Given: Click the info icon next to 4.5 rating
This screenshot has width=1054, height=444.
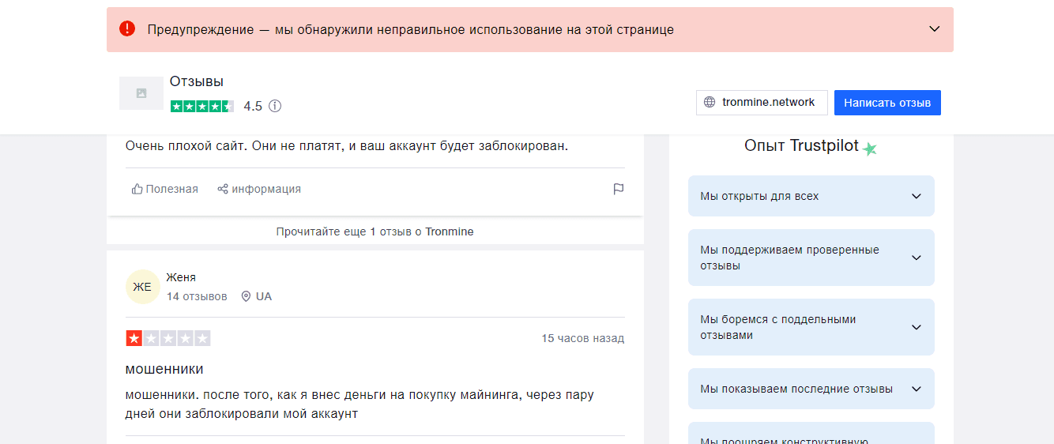Looking at the screenshot, I should 275,106.
